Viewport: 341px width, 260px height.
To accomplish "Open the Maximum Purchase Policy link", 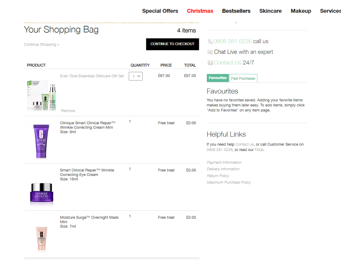I will click(x=229, y=182).
